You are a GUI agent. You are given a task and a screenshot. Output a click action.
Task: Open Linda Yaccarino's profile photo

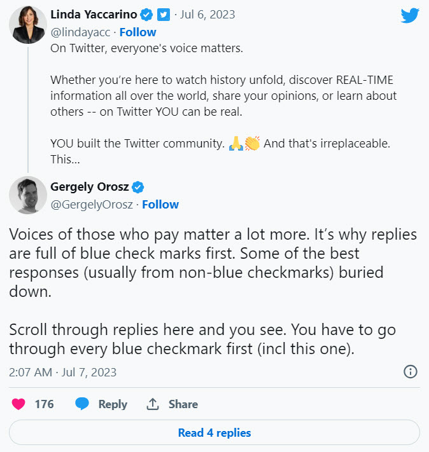(x=28, y=25)
